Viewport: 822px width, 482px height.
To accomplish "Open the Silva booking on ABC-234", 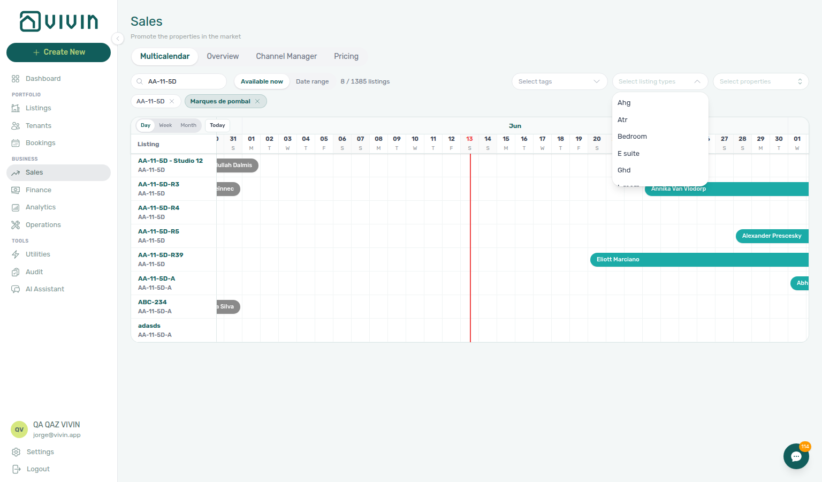I will coord(229,307).
